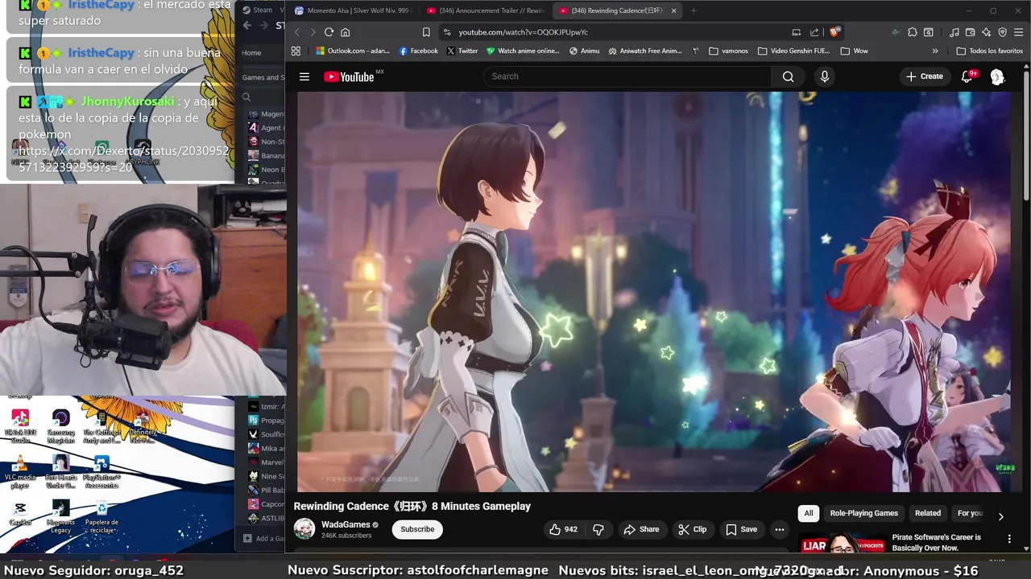
Task: Open the Brave Shields lion icon
Action: pos(835,32)
